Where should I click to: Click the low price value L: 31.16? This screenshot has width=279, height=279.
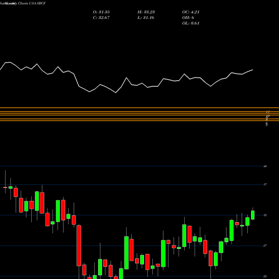146,18
